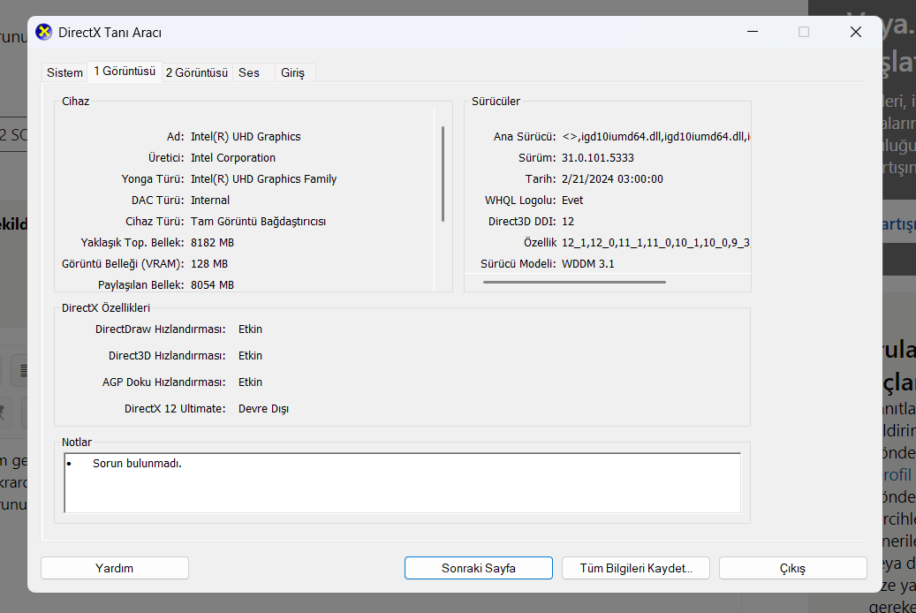Click the 'Intel(R) UHD Graphics' name value
Viewport: 916px width, 613px height.
coord(246,136)
